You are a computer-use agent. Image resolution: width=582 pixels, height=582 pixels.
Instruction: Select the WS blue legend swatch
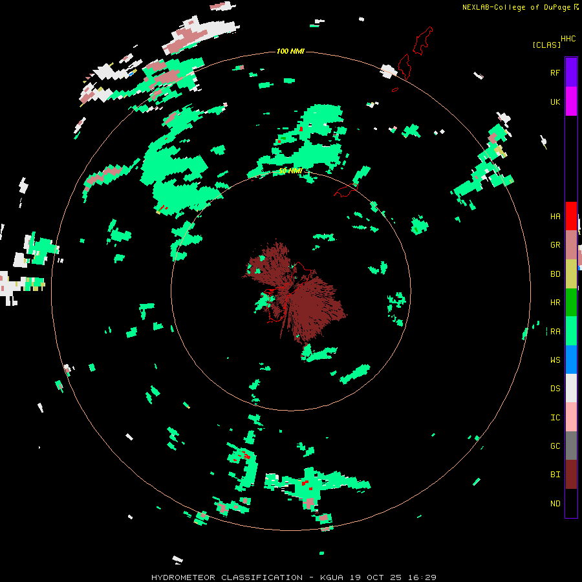pos(571,360)
